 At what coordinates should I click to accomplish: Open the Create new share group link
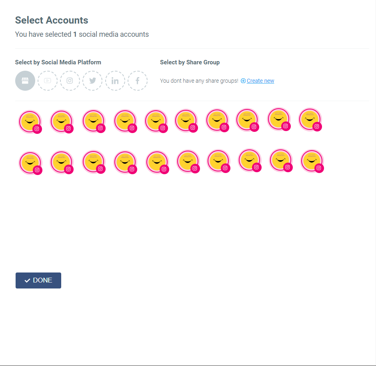click(x=260, y=80)
